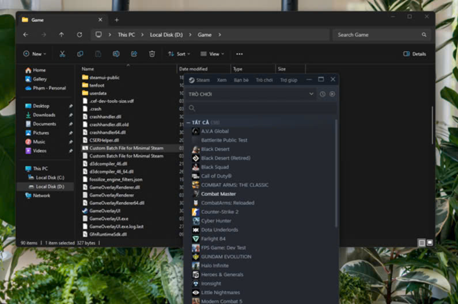Click the Cut scissors icon in Explorer toolbar

(x=62, y=54)
